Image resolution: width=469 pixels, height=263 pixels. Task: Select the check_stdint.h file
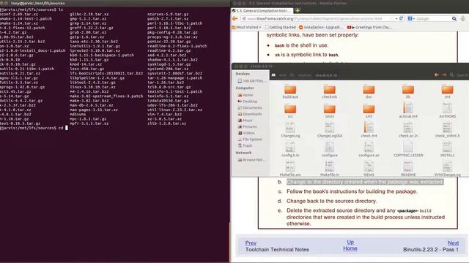(x=448, y=130)
